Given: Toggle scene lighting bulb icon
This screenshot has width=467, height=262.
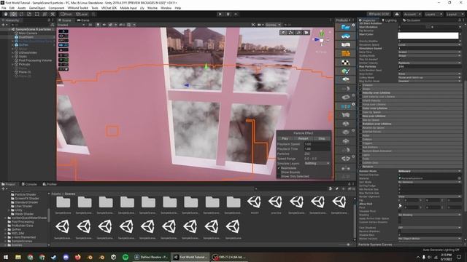Looking at the screenshot, I should coord(98,25).
